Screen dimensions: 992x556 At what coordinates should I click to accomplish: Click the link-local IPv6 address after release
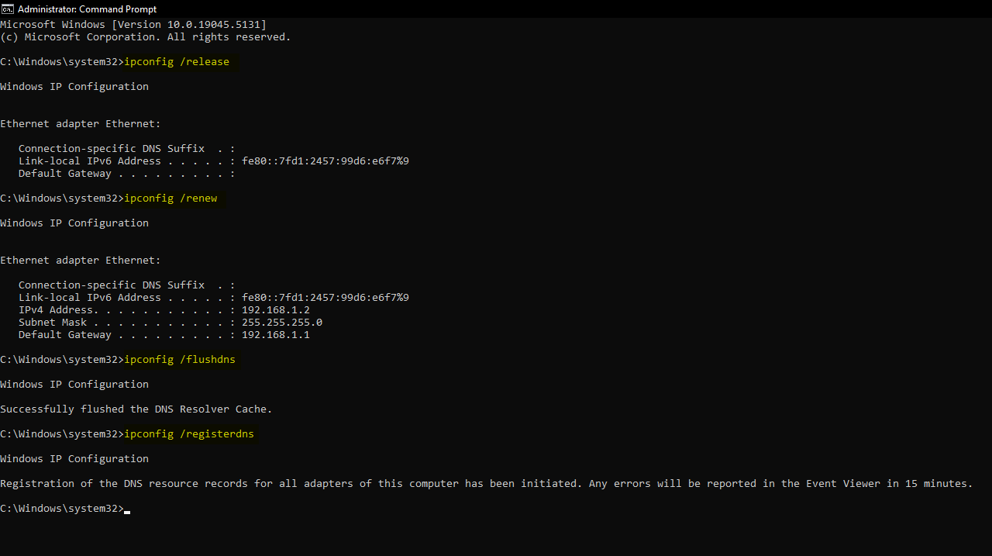tap(325, 161)
